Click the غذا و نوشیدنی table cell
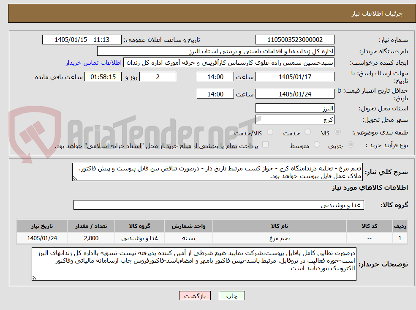This screenshot has height=310, width=416. [x=139, y=238]
